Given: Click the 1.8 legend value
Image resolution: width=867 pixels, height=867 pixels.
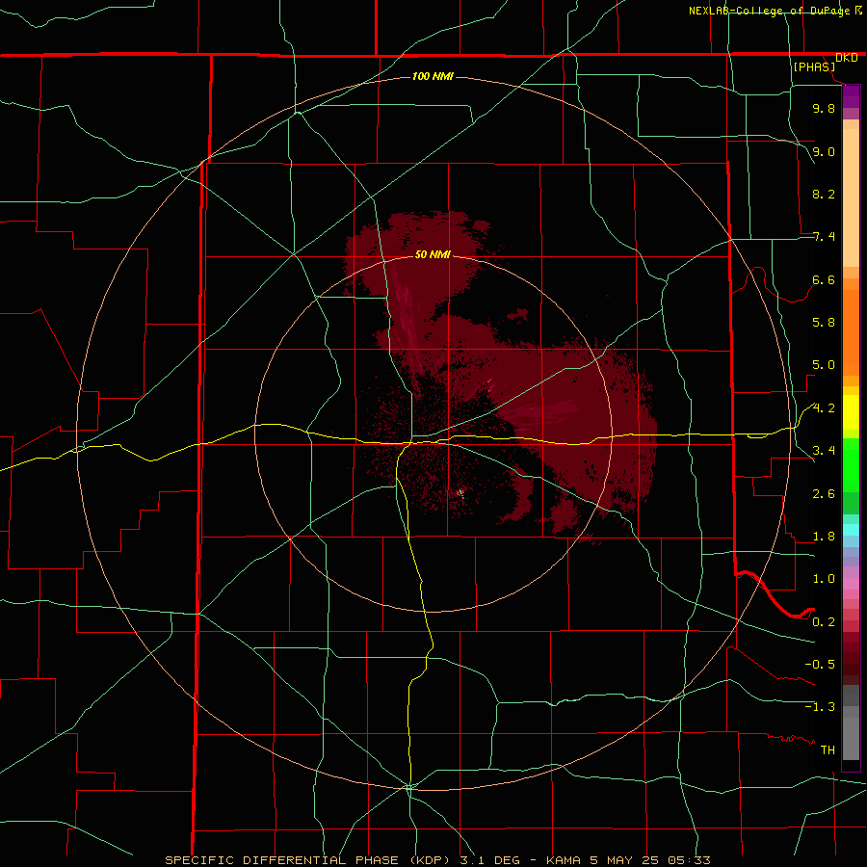Looking at the screenshot, I should pos(824,537).
